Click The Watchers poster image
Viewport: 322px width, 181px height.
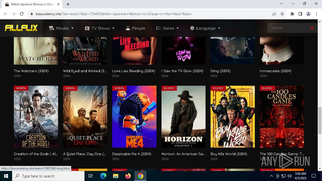coord(36,51)
